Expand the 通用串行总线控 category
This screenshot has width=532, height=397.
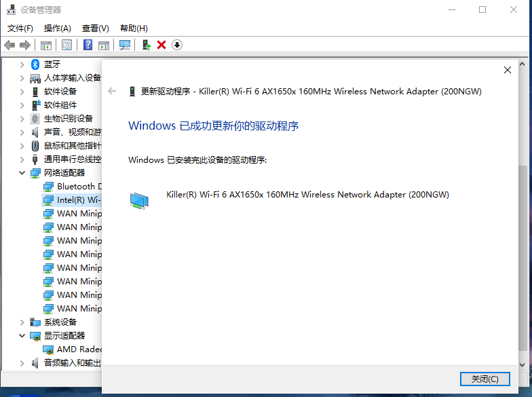(22, 159)
